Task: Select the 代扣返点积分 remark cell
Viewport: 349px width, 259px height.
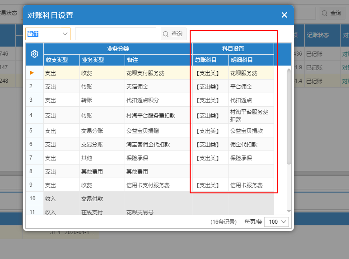Action: click(158, 100)
